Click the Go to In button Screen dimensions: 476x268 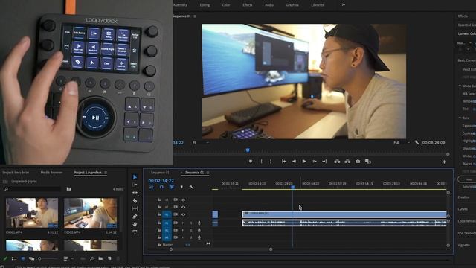coord(284,162)
